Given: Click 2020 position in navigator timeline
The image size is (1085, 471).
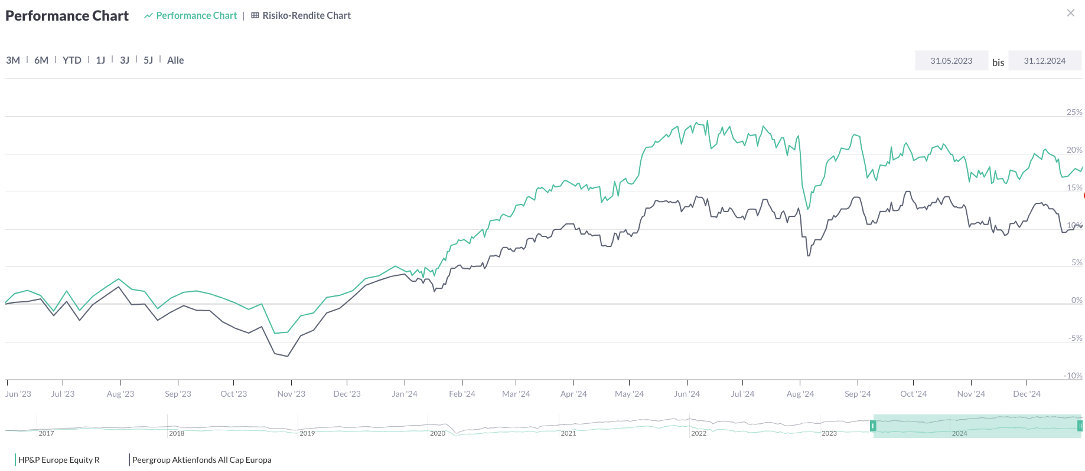Looking at the screenshot, I should point(437,433).
